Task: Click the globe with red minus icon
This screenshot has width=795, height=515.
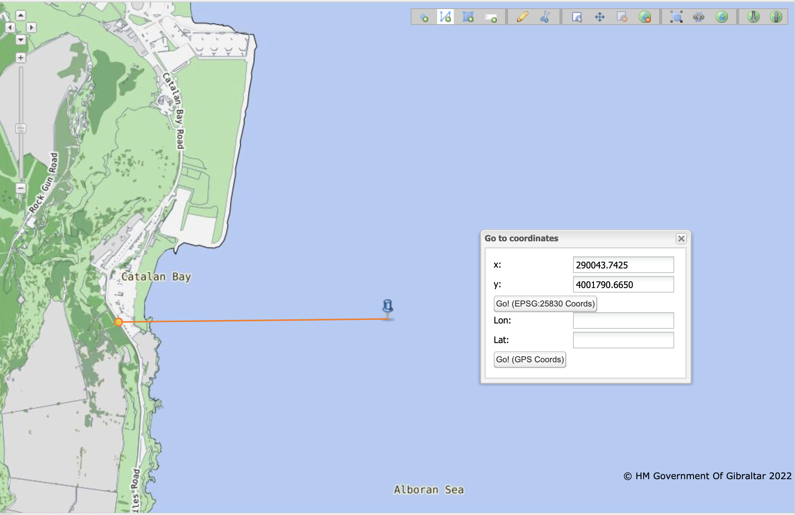Action: (x=645, y=17)
